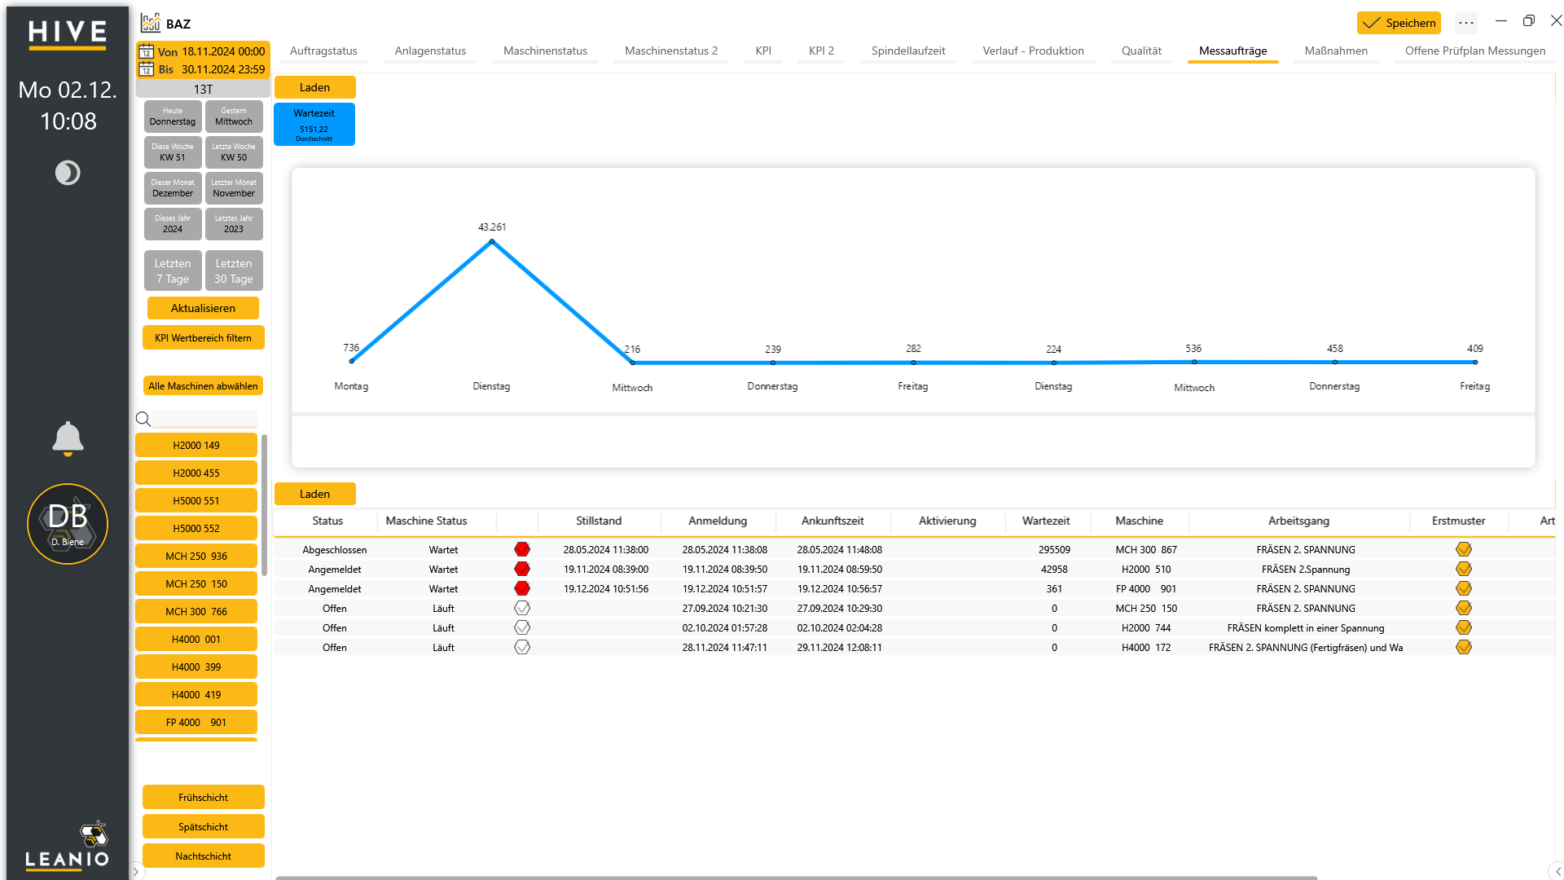Expand the right panel chevron at bottom

(1557, 871)
